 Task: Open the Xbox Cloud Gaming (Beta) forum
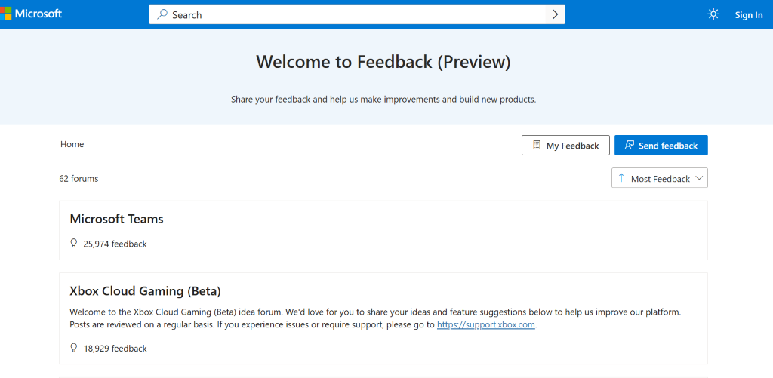click(145, 291)
